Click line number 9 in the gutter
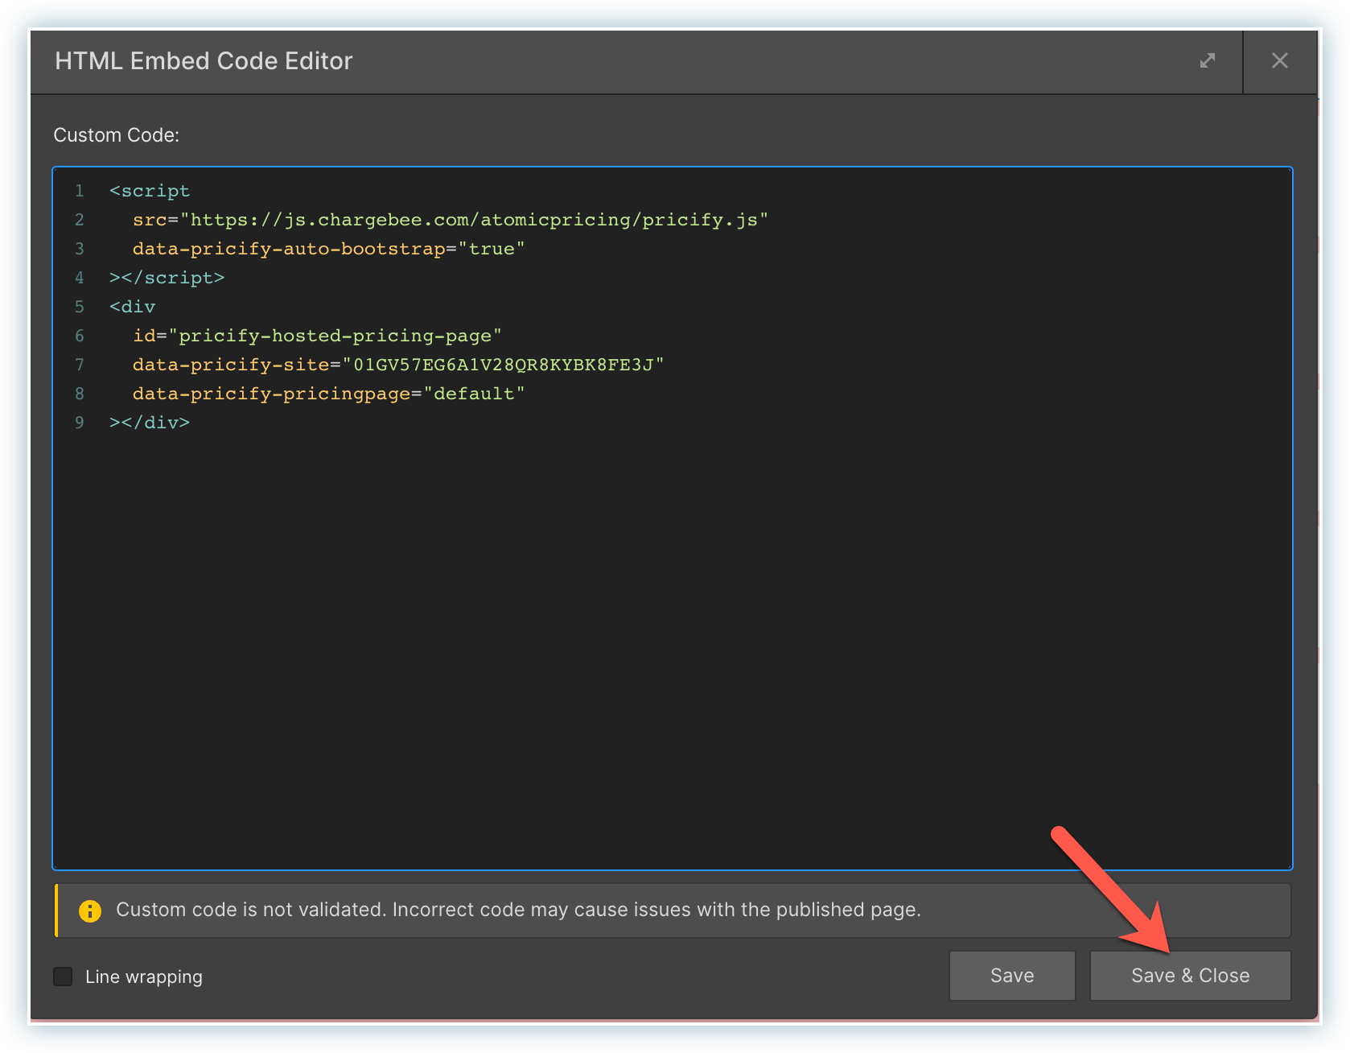Screen dimensions: 1350x1053 point(79,423)
